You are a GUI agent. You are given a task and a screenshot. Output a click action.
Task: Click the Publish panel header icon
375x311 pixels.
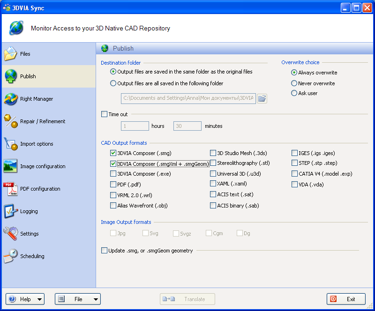pyautogui.click(x=105, y=48)
